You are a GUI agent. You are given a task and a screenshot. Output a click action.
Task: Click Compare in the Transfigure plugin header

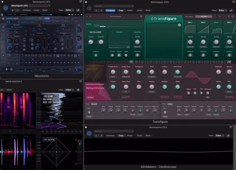[x=110, y=10]
